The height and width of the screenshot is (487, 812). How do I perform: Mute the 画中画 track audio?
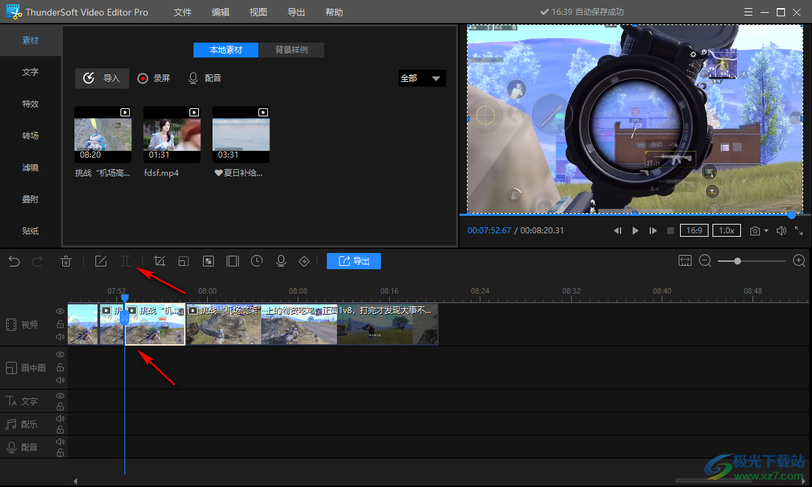60,380
